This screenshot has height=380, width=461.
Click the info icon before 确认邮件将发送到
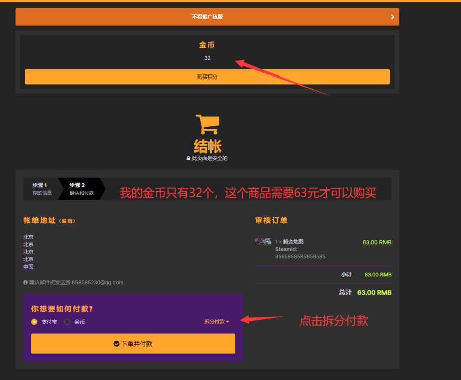[25, 282]
